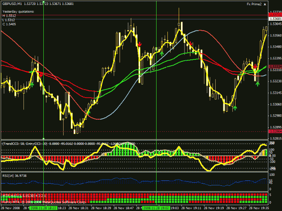282x211 pixels.
Task: Click the "28 Nov 18:31" time axis label
Action: [x=79, y=208]
